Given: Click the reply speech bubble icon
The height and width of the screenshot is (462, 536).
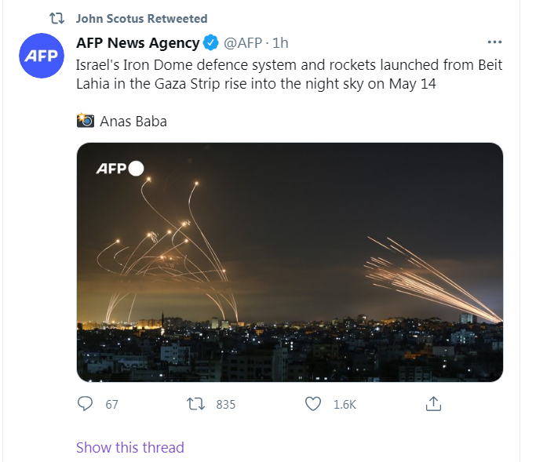Looking at the screenshot, I should 86,404.
